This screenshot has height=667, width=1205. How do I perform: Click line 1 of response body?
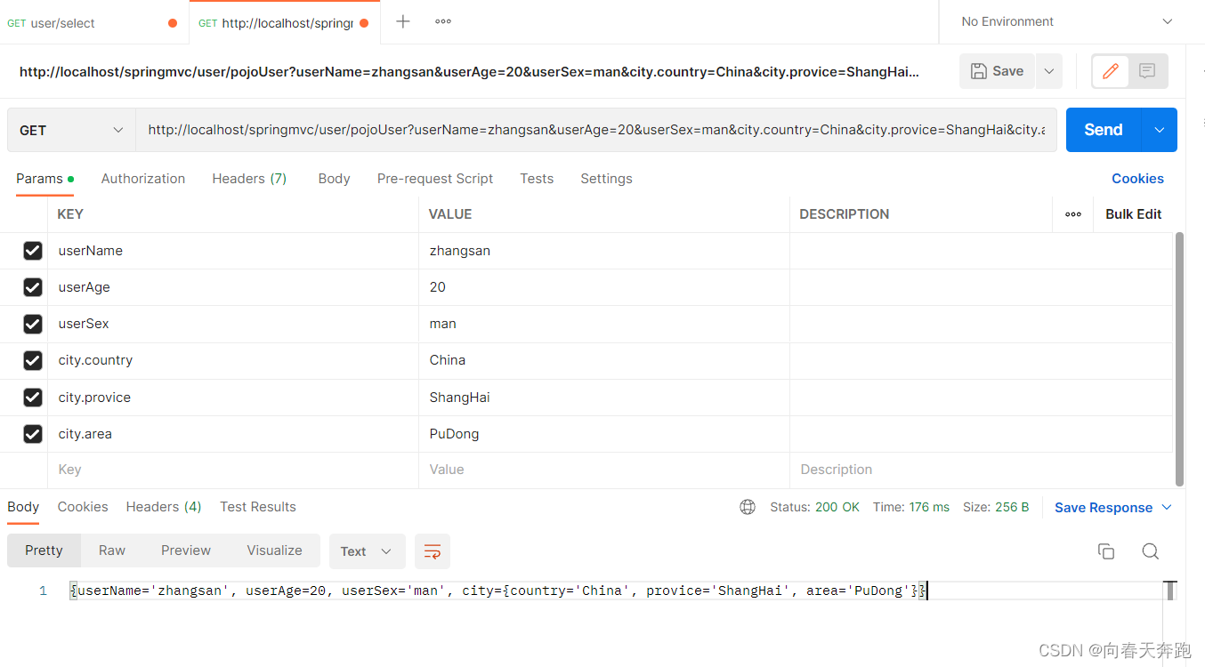[498, 591]
